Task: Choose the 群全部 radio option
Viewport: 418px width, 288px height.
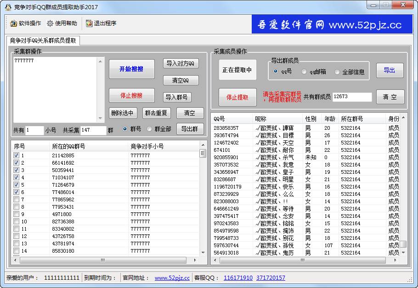Action: [x=149, y=129]
